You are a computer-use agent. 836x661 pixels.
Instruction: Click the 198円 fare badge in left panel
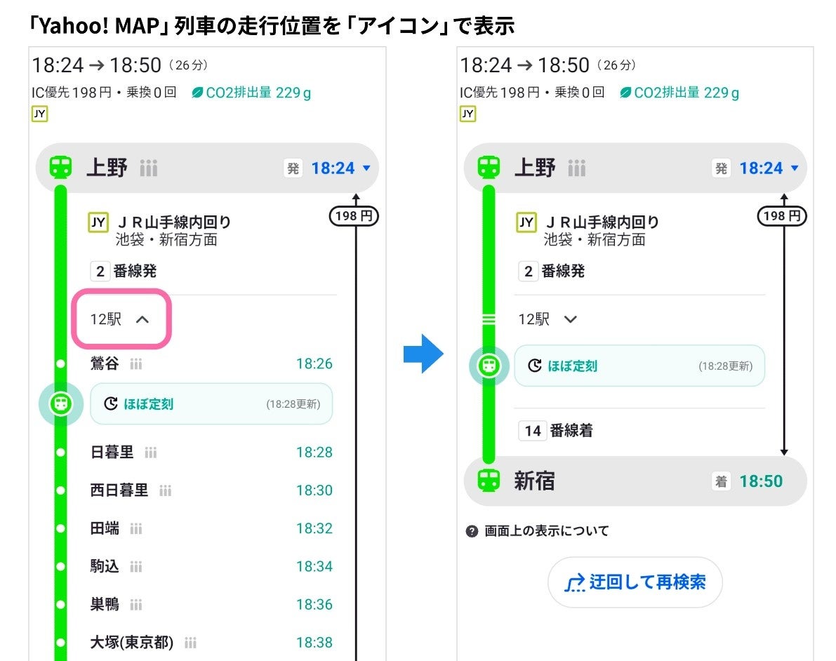(x=354, y=216)
